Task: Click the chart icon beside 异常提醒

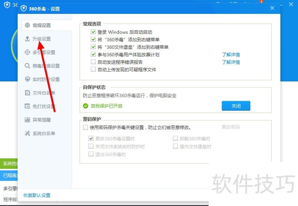Action: [27, 120]
